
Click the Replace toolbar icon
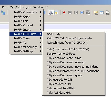(x=3, y=12)
